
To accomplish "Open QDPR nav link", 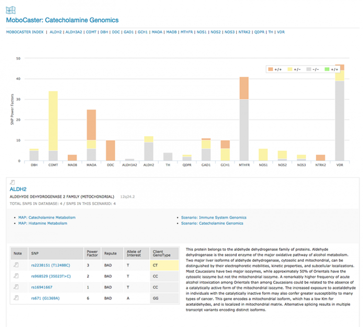I will (259, 32).
